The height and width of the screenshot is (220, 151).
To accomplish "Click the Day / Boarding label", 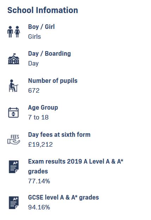I will coord(49,54).
